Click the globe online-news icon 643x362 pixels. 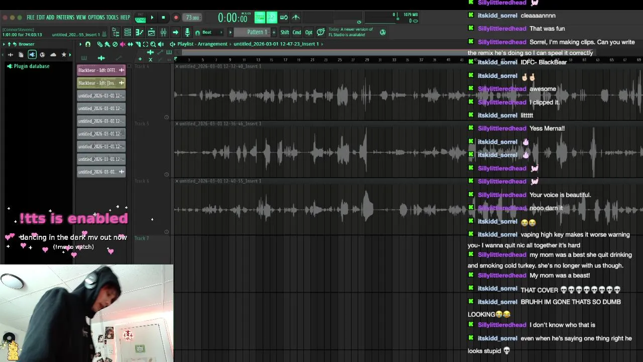(x=383, y=32)
